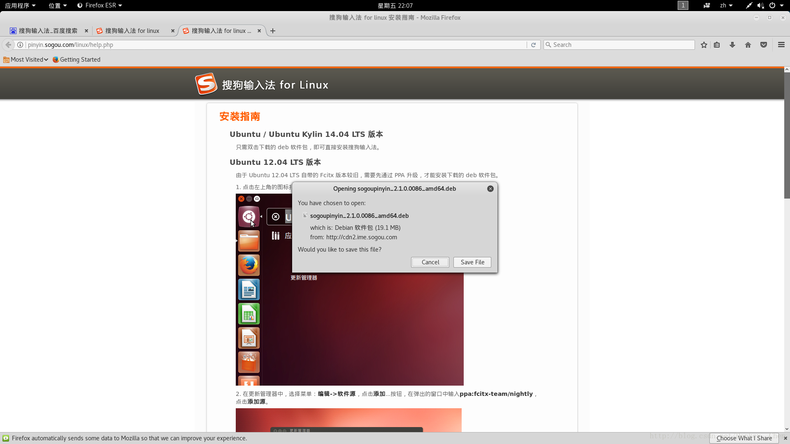
Task: Close the Opening sogoupinyin dialog with X
Action: click(490, 189)
